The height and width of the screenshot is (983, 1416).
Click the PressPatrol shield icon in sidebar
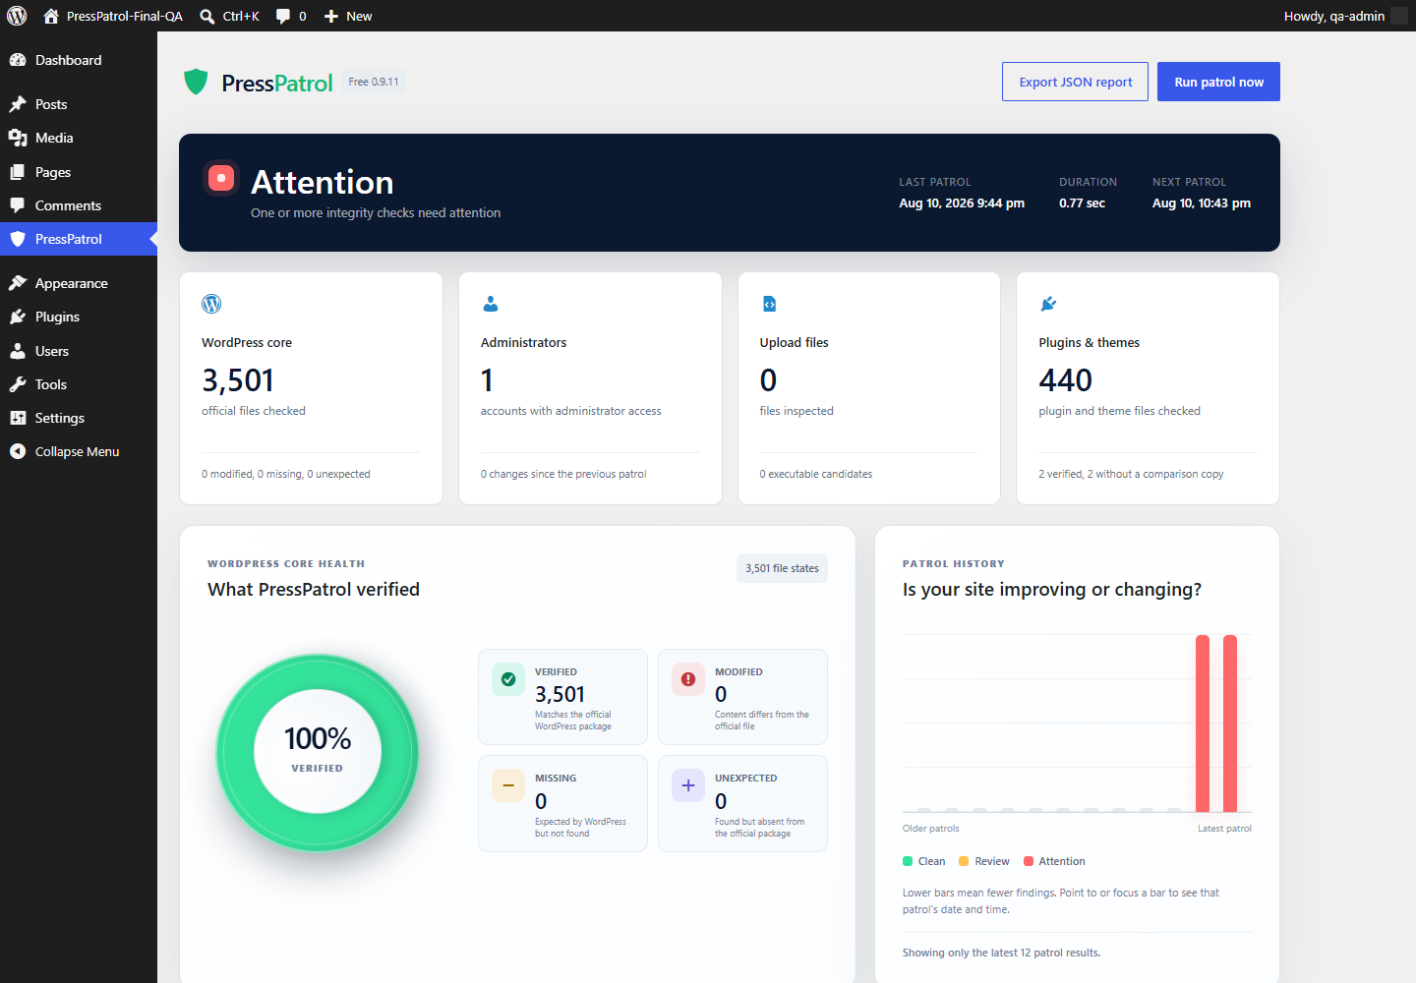(18, 239)
